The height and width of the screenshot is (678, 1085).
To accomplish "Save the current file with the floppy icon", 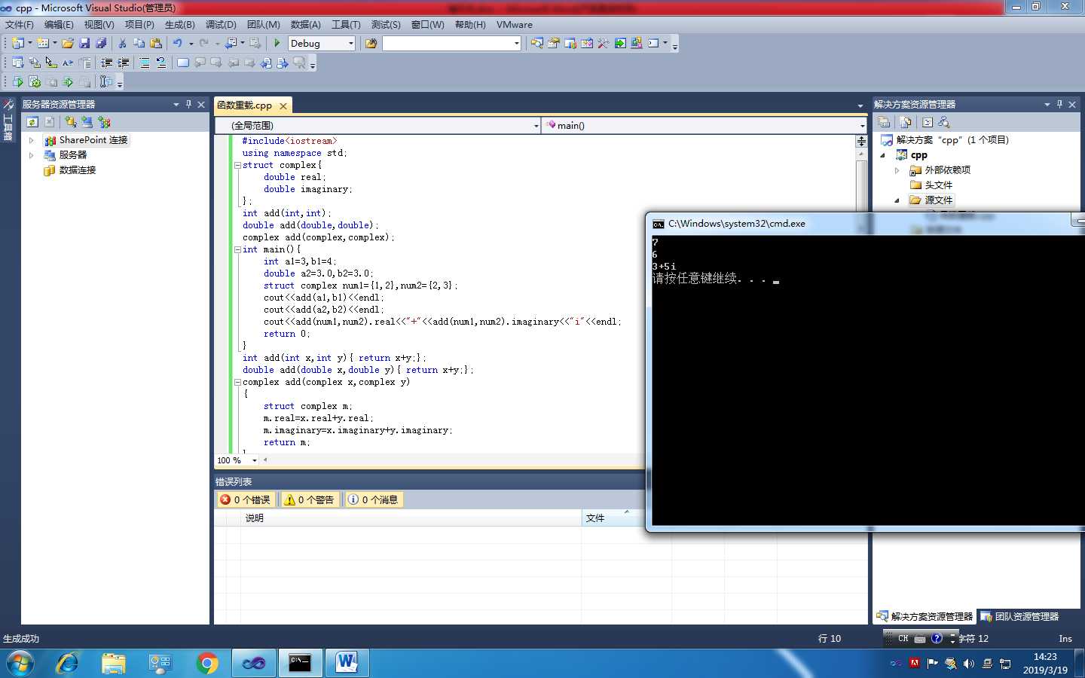I will coord(84,44).
